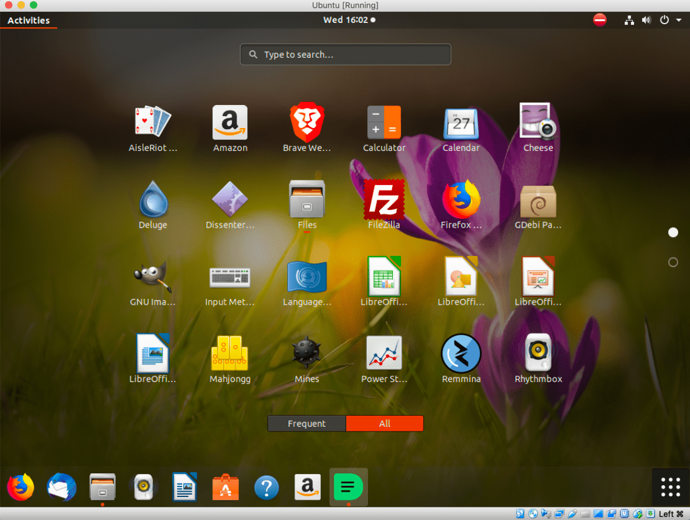The width and height of the screenshot is (690, 520).
Task: Start the Mines game
Action: [x=307, y=359]
